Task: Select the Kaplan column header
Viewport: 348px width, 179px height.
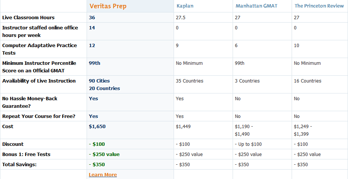Action: 184,6
